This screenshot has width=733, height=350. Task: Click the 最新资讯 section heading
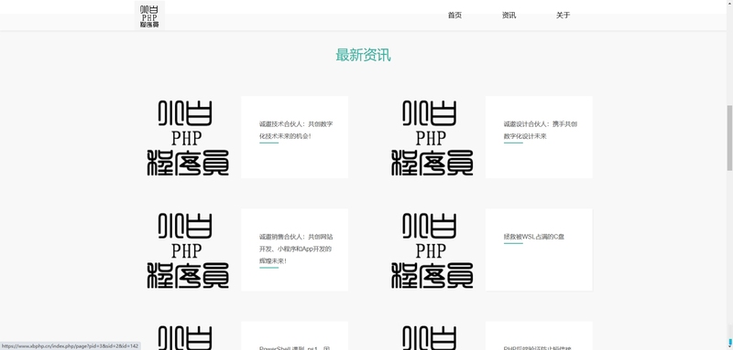click(x=363, y=55)
